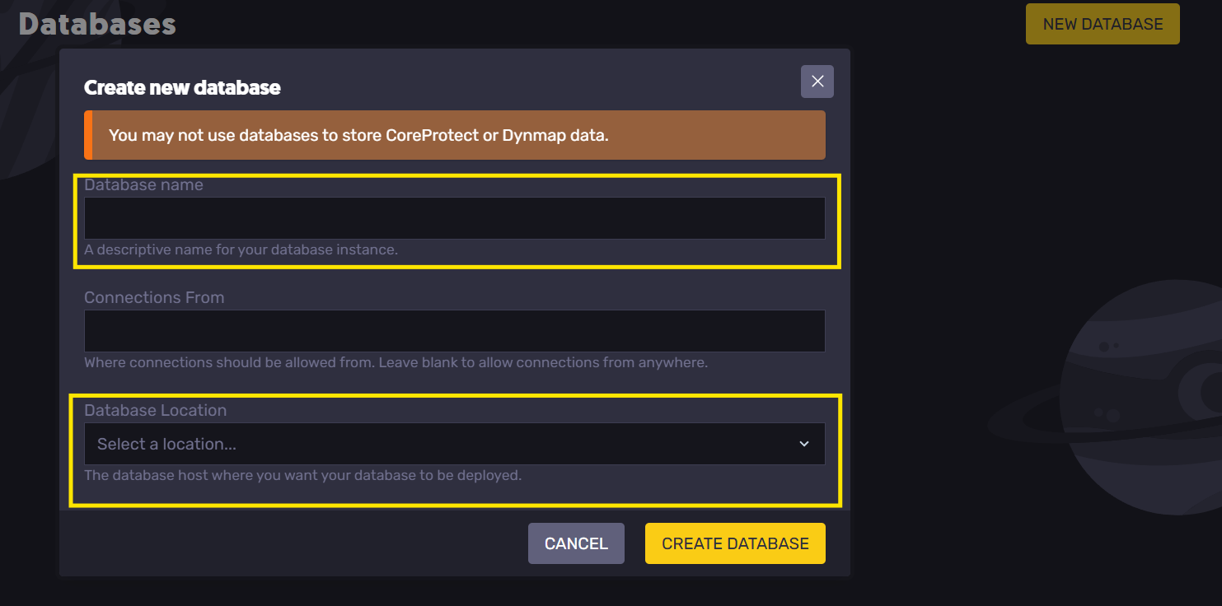Click the 'Connections From' label

154,297
